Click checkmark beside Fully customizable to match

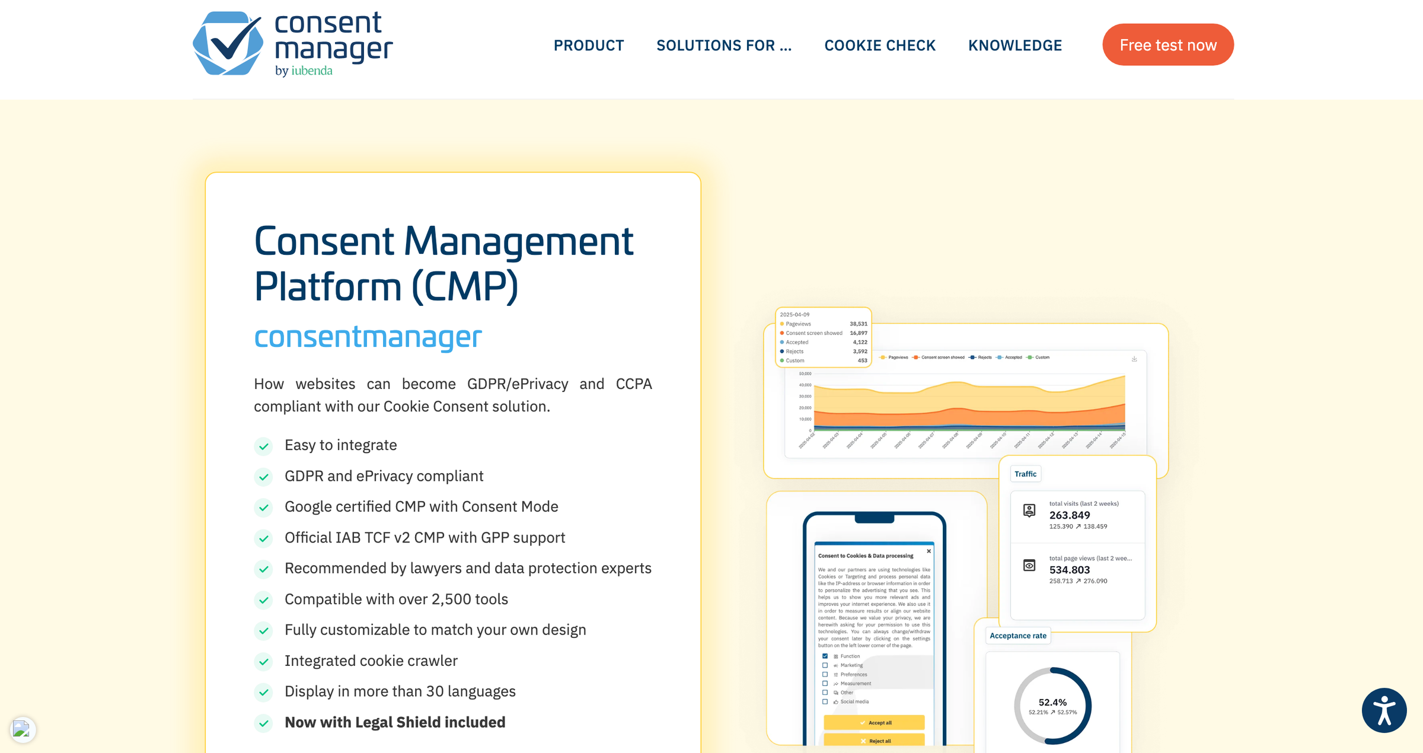click(x=264, y=631)
